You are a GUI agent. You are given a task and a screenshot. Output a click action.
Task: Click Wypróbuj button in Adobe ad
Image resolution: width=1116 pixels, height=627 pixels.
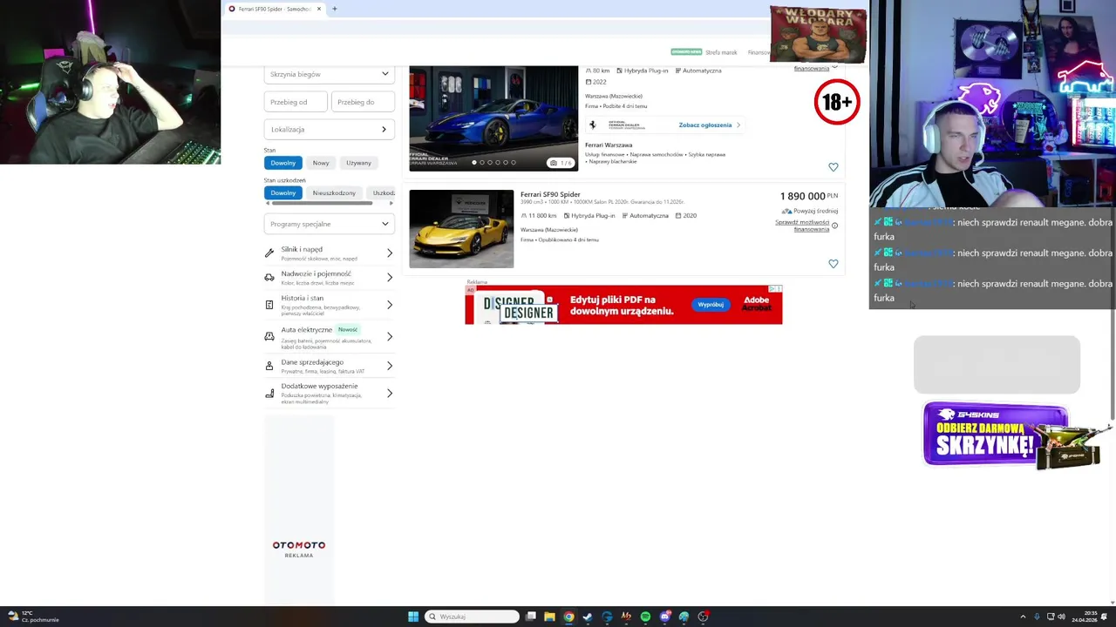pyautogui.click(x=711, y=305)
